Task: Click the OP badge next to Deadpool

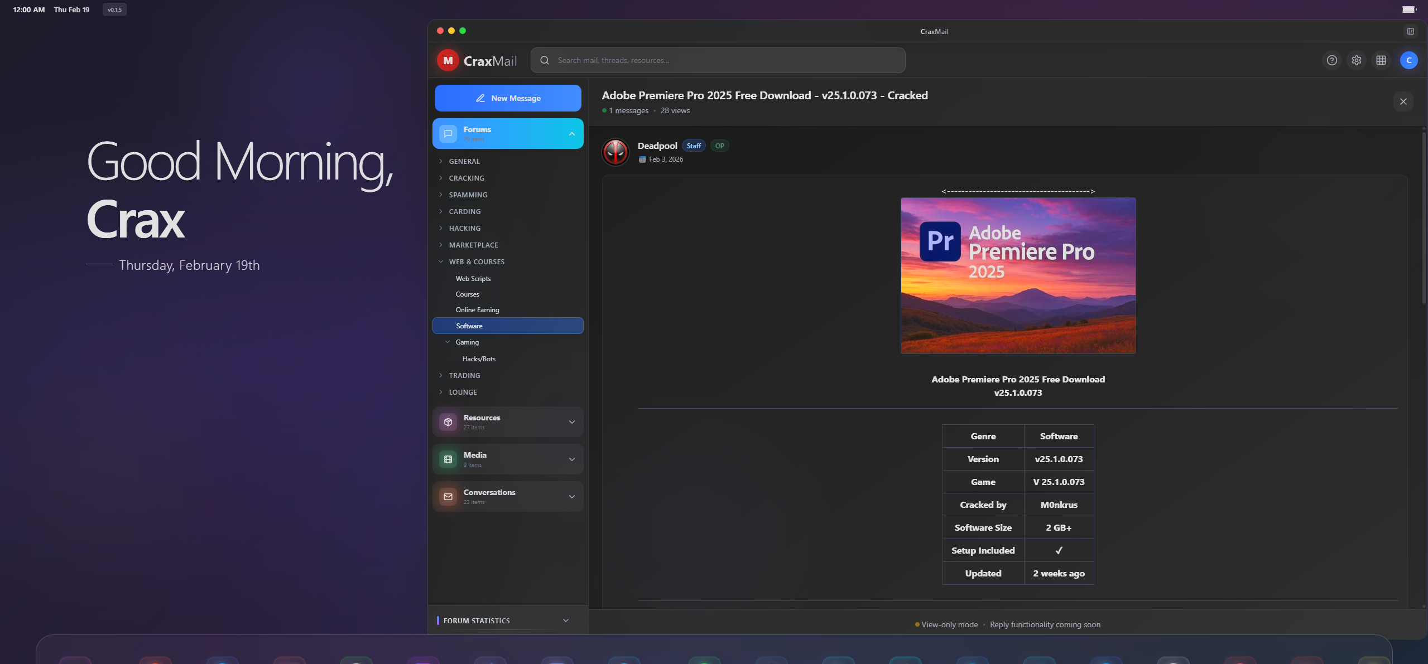Action: [720, 146]
